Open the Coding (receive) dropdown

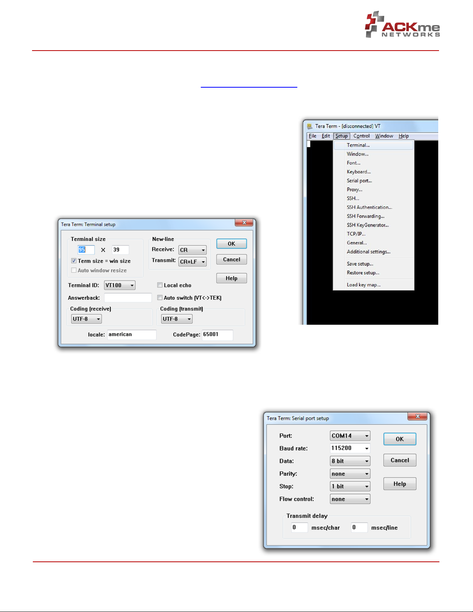(86, 319)
